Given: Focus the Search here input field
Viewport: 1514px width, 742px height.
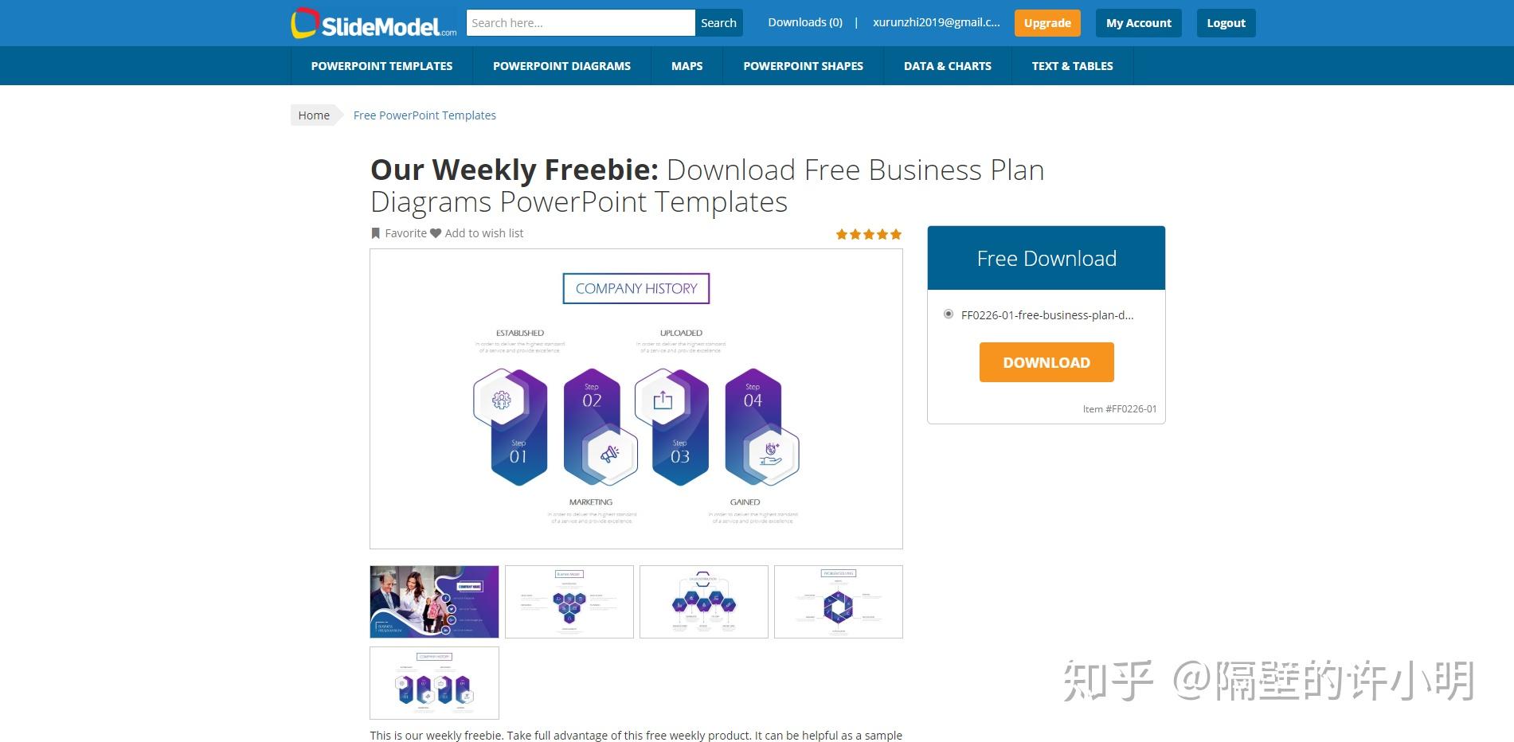Looking at the screenshot, I should point(581,23).
